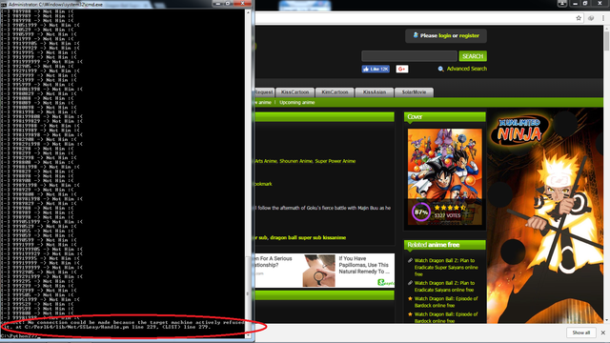Click the star rating on the cover
Image resolution: width=610 pixels, height=343 pixels.
pyautogui.click(x=450, y=208)
